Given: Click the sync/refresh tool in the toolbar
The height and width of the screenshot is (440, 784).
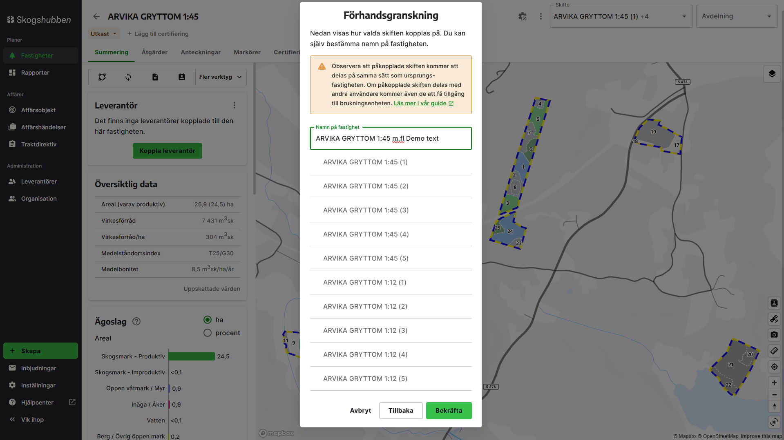Looking at the screenshot, I should (128, 77).
